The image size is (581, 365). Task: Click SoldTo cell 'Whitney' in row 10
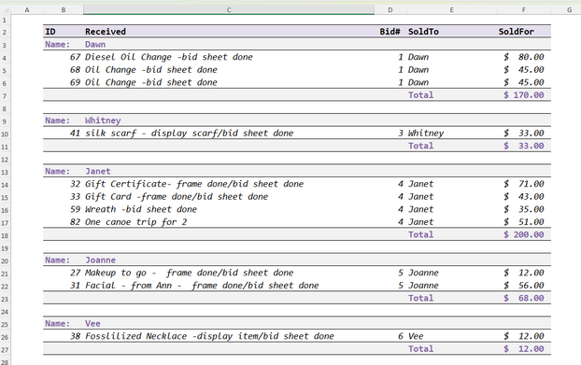click(451, 133)
